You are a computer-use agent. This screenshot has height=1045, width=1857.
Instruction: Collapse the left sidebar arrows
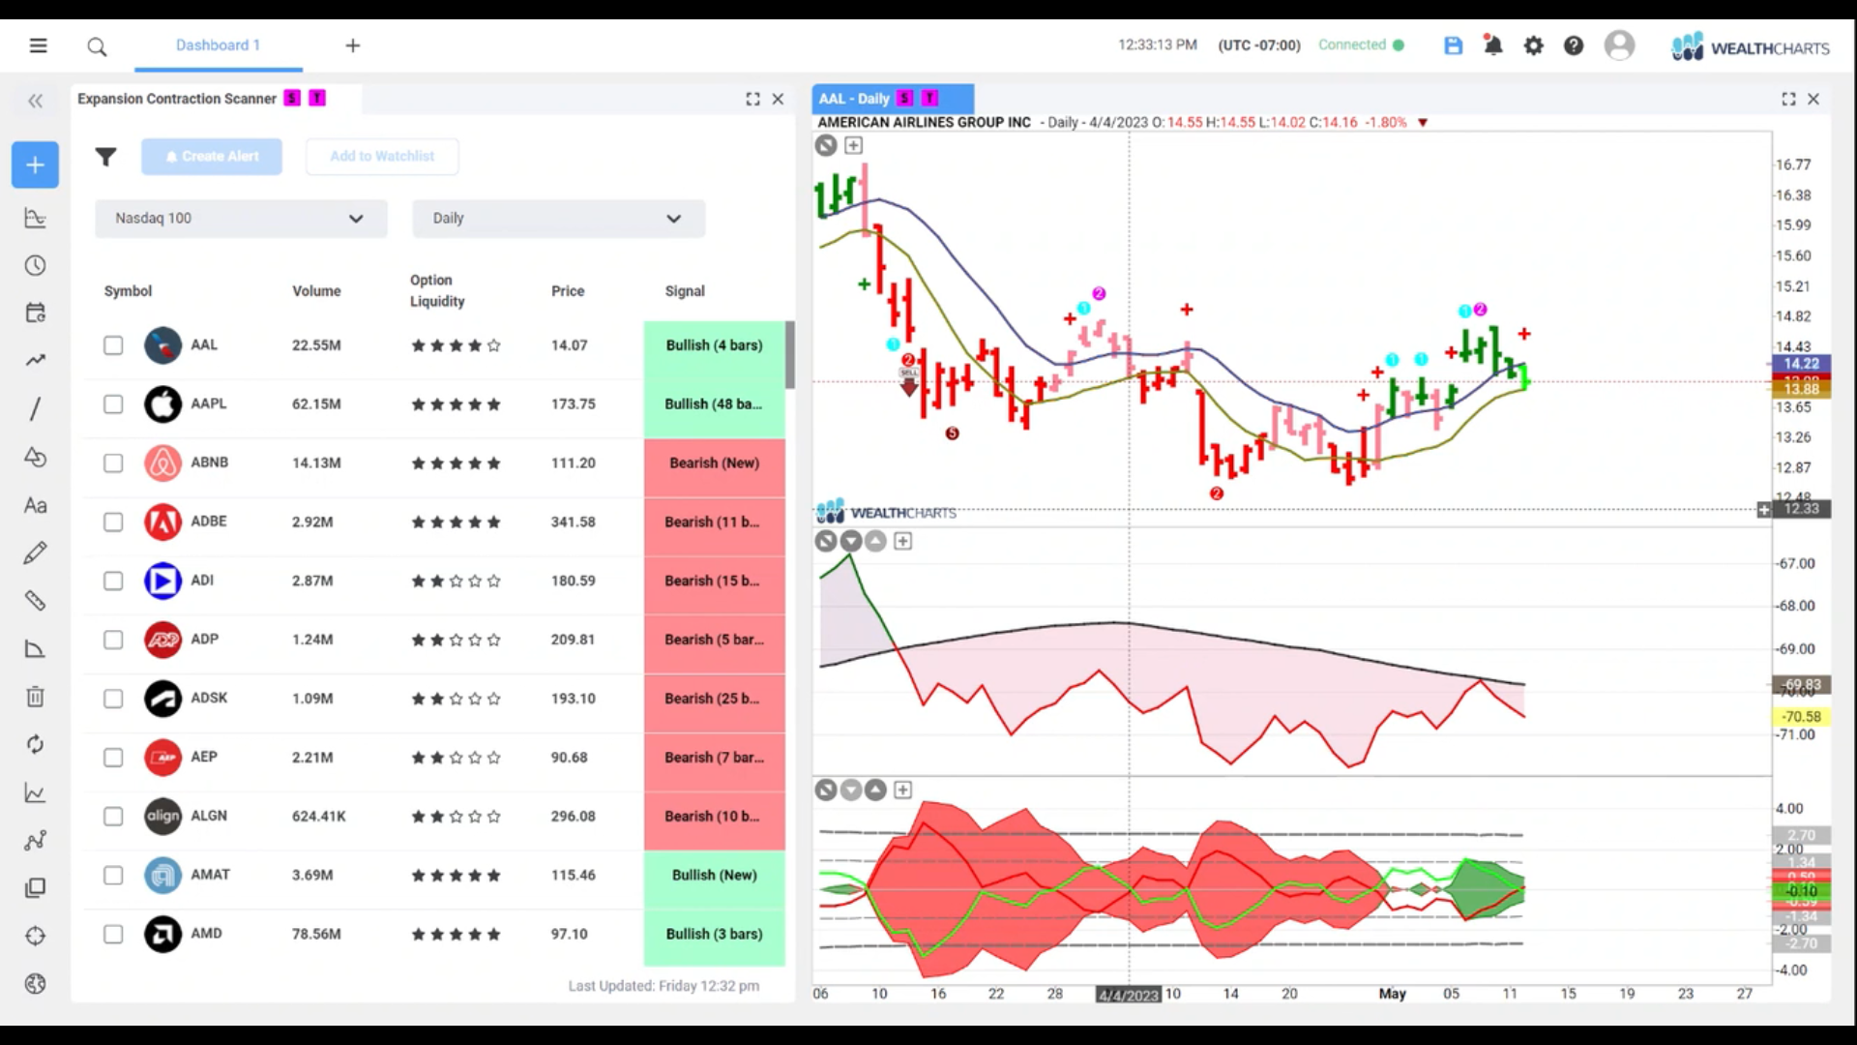[36, 101]
